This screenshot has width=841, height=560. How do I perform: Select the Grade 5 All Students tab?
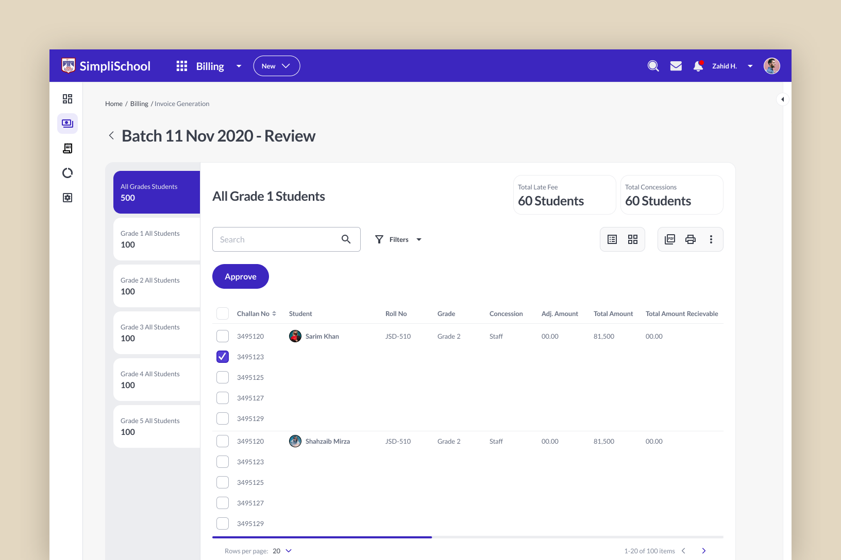point(157,426)
